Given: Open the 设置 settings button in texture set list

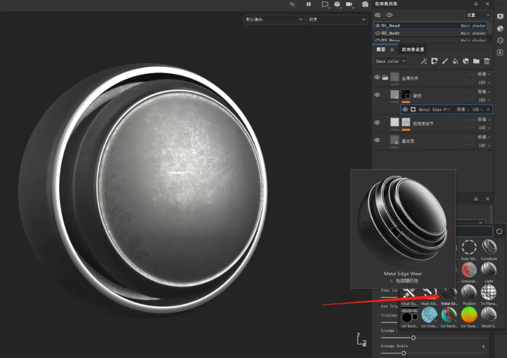Looking at the screenshot, I should pos(478,15).
